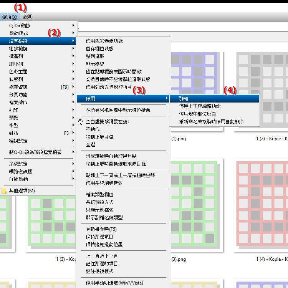The height and width of the screenshot is (288, 288).
Task: Open 檔案資訊 [F9] submenu
Action: 38,87
